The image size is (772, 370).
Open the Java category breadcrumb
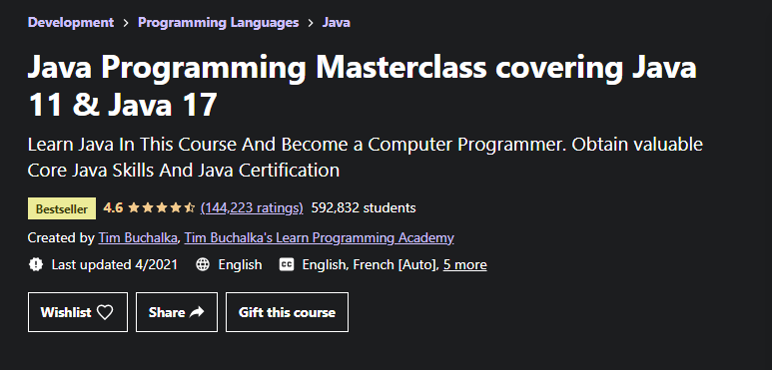[x=337, y=23]
